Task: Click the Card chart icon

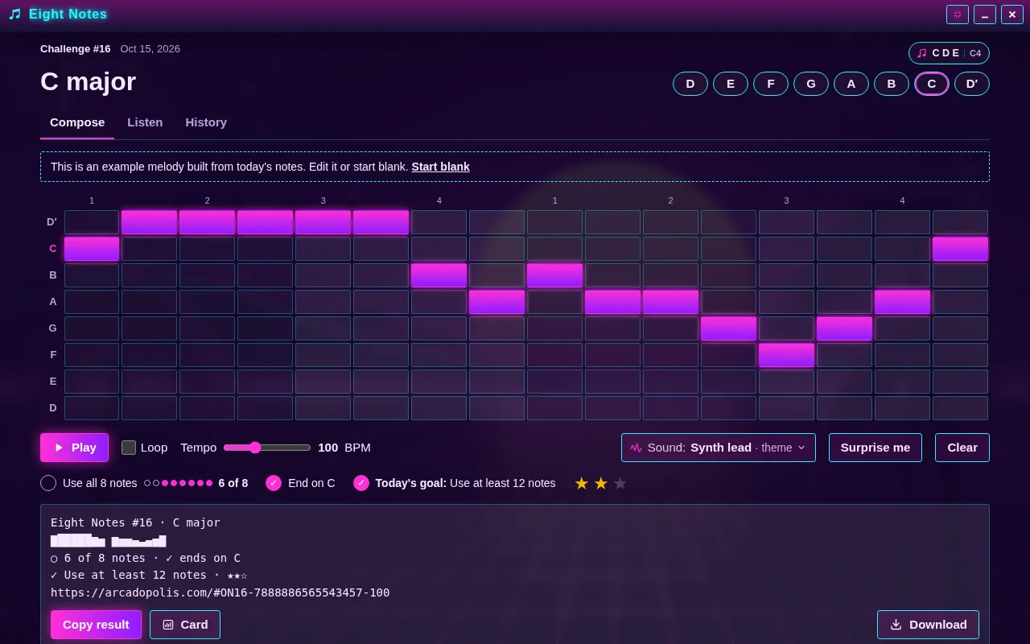Action: coord(168,625)
